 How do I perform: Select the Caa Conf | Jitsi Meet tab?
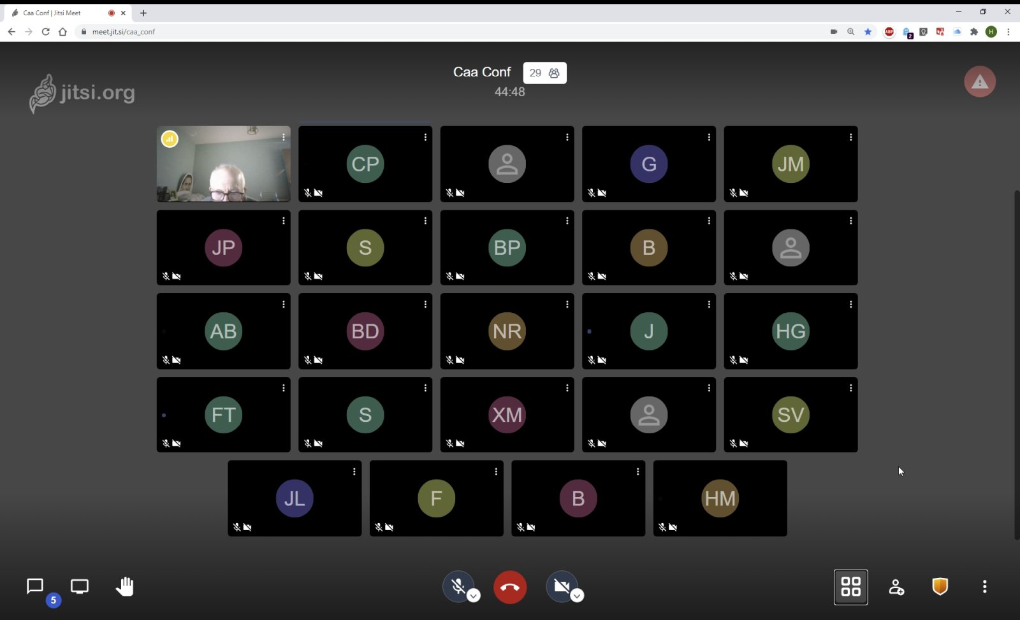coord(68,13)
